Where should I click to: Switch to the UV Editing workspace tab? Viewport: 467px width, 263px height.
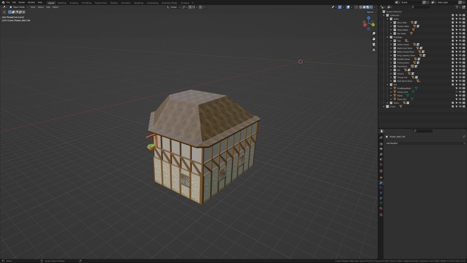pos(86,3)
